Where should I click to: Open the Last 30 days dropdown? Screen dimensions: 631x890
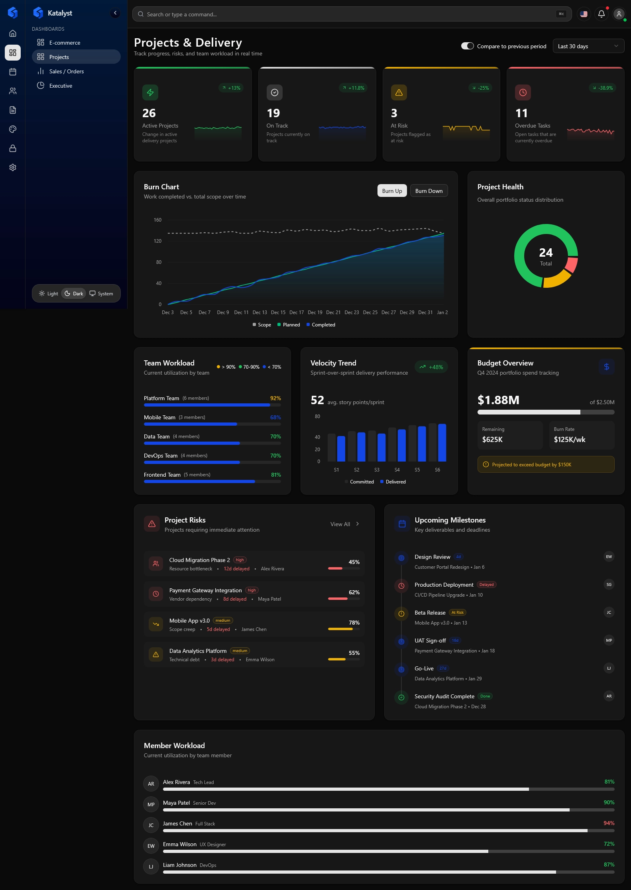(x=588, y=46)
